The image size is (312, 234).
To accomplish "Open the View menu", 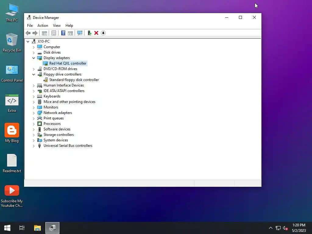I will pyautogui.click(x=57, y=26).
